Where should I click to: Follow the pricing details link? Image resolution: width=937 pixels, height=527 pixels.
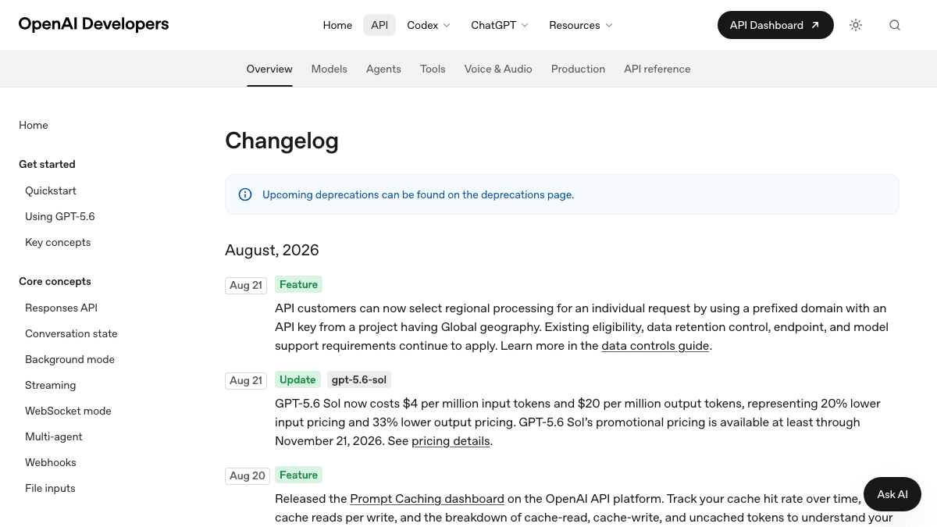(x=451, y=441)
